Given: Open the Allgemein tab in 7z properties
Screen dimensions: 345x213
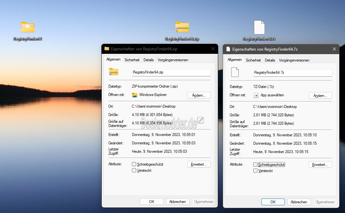Looking at the screenshot, I should point(235,60).
